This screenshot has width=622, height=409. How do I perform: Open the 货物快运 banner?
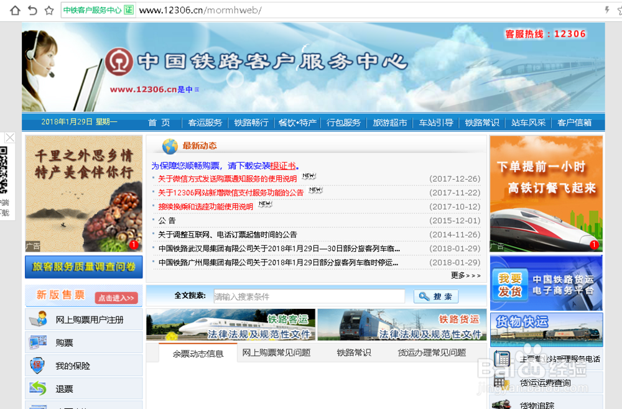click(x=546, y=329)
